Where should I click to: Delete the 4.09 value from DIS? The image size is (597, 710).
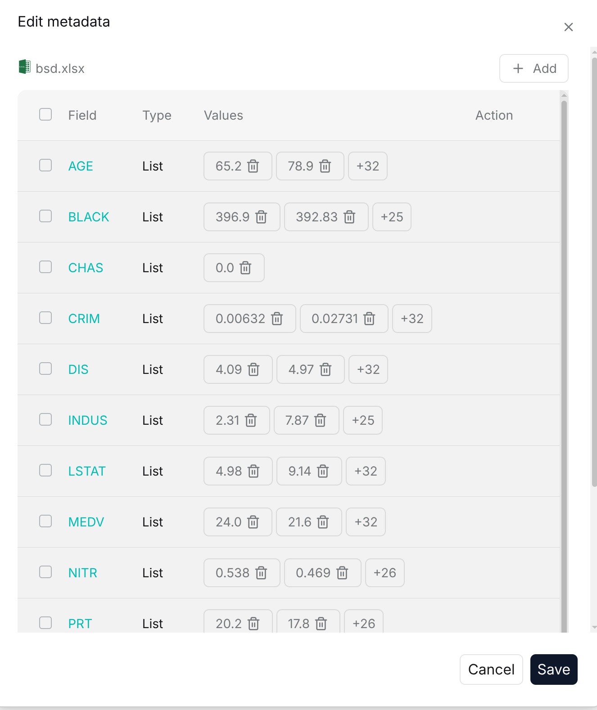[254, 369]
